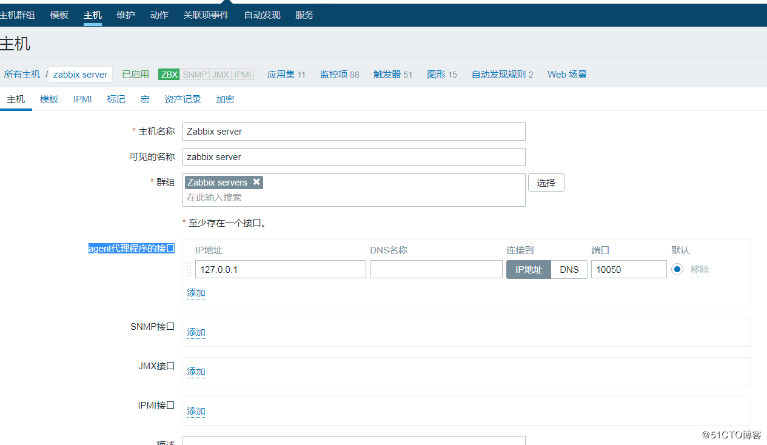This screenshot has height=445, width=767.
Task: Click the SNMP availability indicator
Action: click(195, 75)
